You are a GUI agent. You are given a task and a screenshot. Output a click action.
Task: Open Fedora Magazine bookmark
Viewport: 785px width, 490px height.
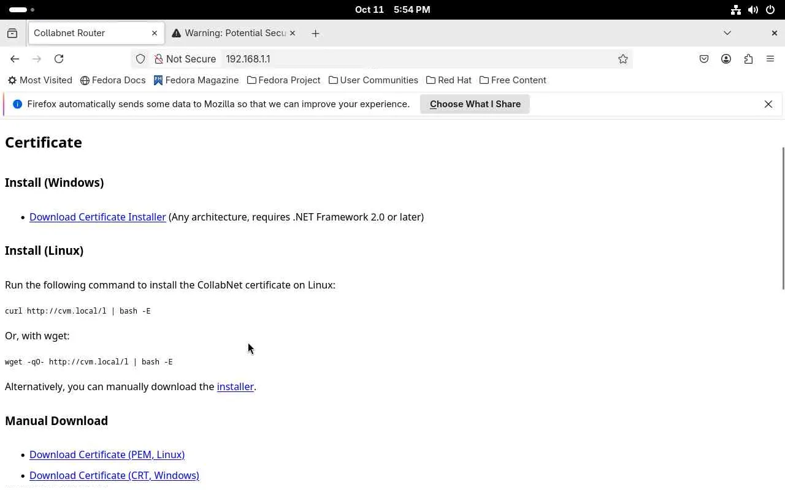pos(196,80)
